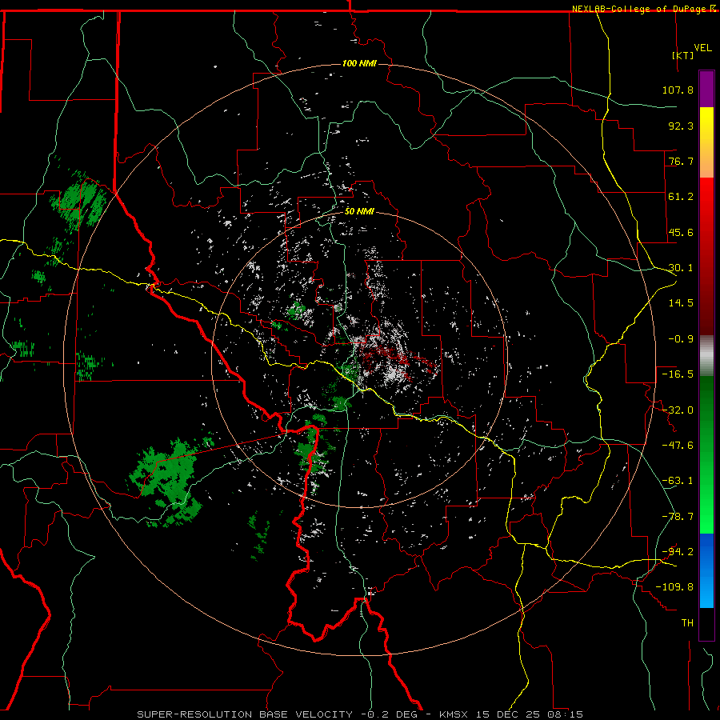Click the 14.5 velocity scale value

pos(681,303)
